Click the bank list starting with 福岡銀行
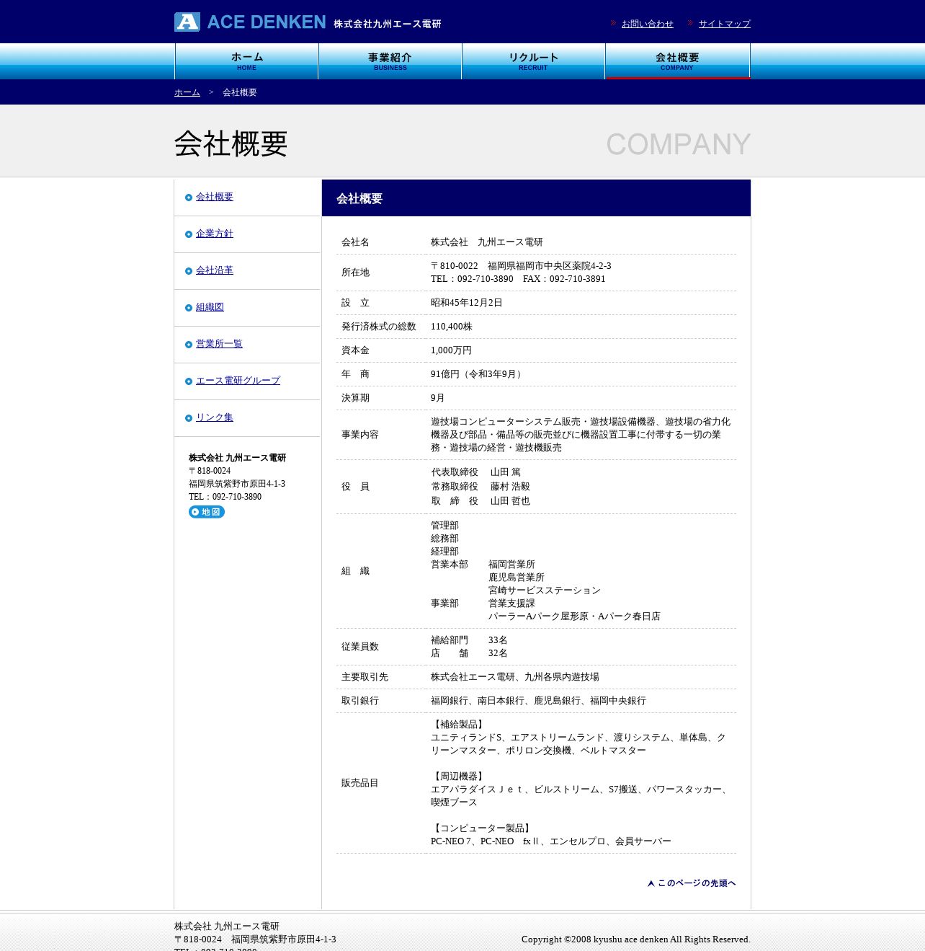The height and width of the screenshot is (951, 925). pos(538,701)
